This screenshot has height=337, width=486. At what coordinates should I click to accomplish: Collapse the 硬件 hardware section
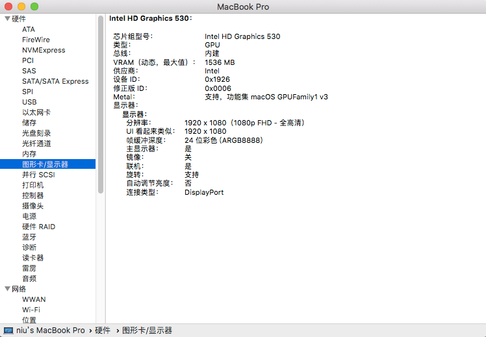[x=7, y=19]
